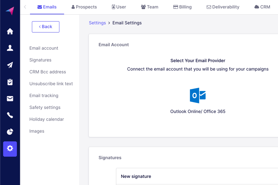Open the Campaigns paper-plane sidebar icon
This screenshot has height=185, width=278.
pos(10,65)
